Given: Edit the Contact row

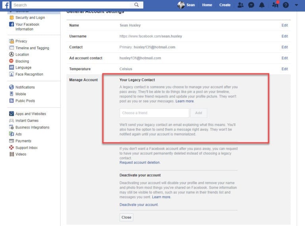Looking at the screenshot, I should [285, 47].
